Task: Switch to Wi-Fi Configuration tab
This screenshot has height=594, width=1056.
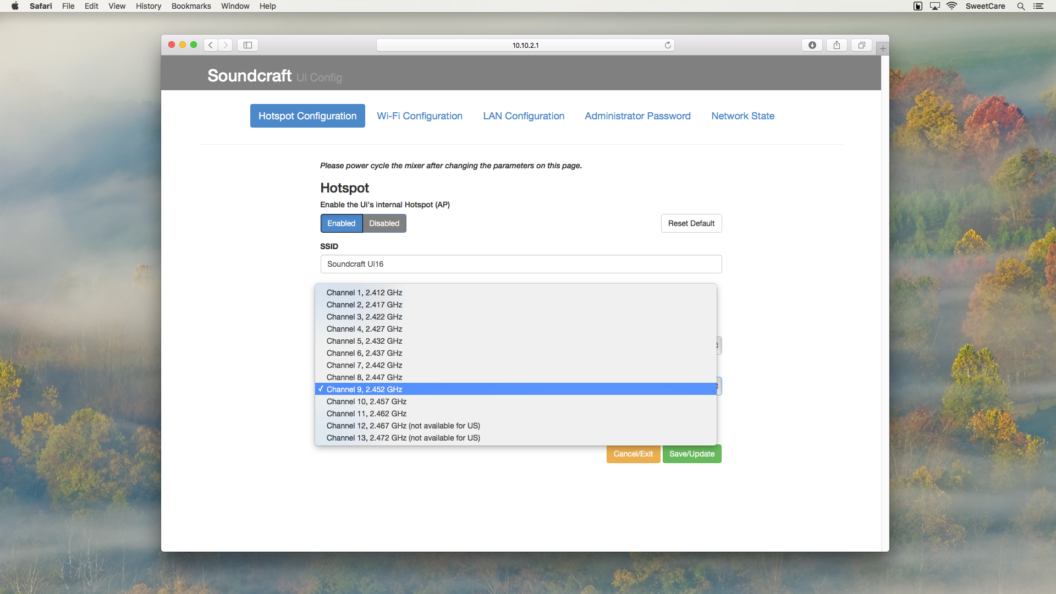Action: 420,116
